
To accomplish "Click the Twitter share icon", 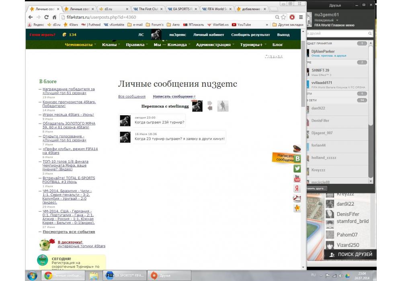I will click(x=297, y=169).
